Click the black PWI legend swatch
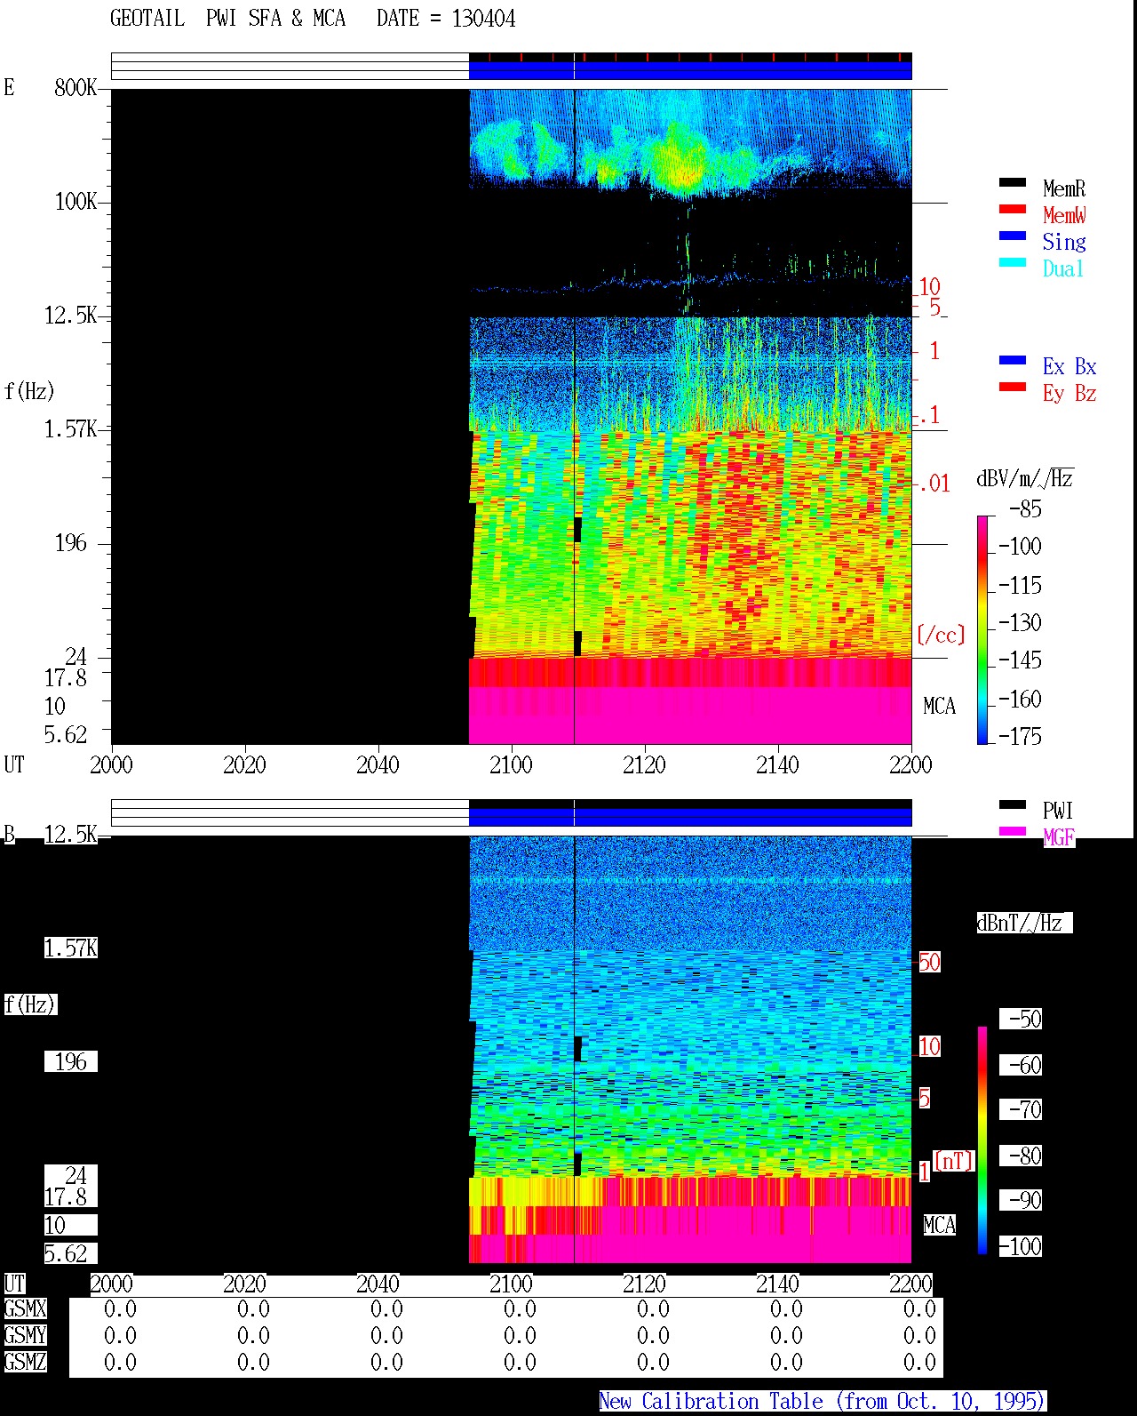The width and height of the screenshot is (1137, 1416). click(1013, 804)
